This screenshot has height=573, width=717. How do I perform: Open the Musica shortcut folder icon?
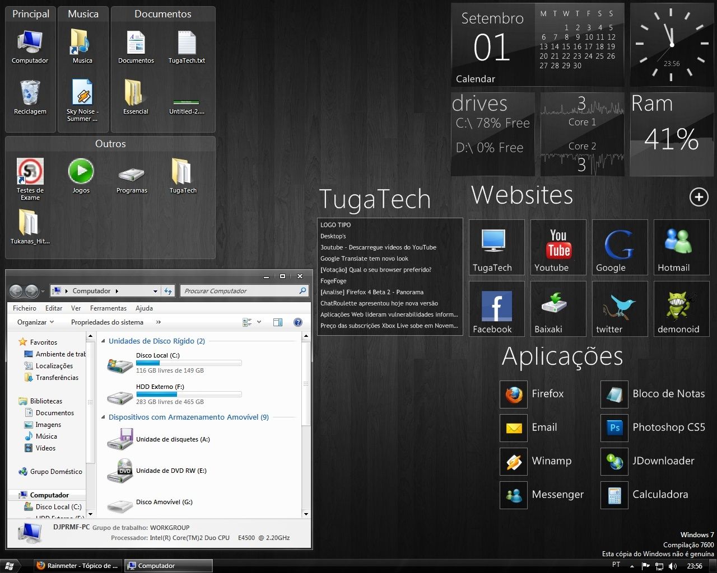click(x=82, y=46)
